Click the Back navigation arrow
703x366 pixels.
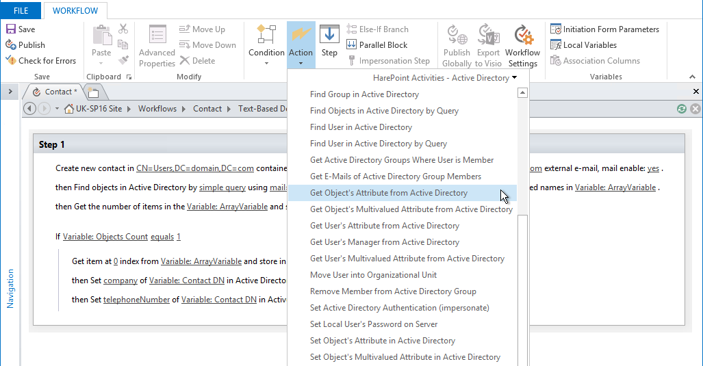click(x=29, y=109)
